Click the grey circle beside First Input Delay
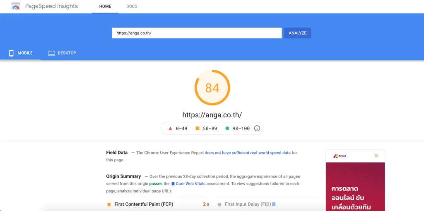 tap(219, 204)
